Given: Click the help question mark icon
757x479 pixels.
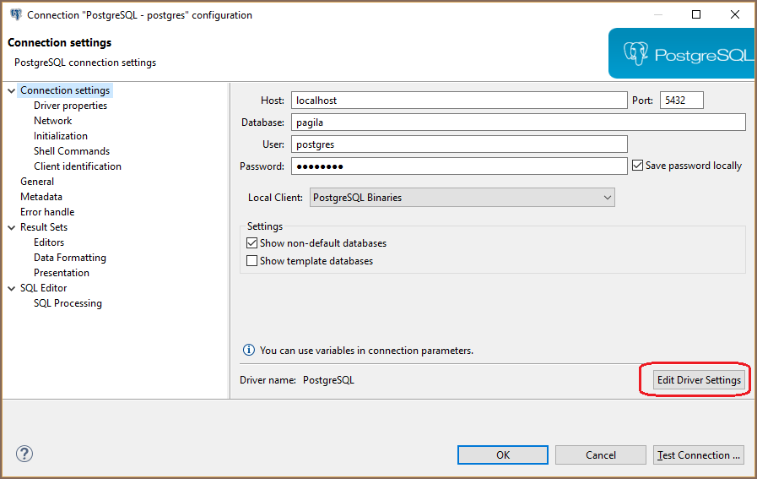Looking at the screenshot, I should click(x=24, y=454).
